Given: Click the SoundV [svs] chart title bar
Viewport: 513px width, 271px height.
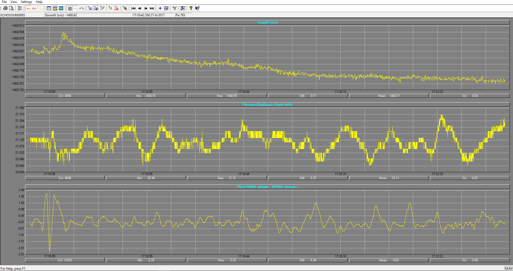Looking at the screenshot, I should point(267,22).
